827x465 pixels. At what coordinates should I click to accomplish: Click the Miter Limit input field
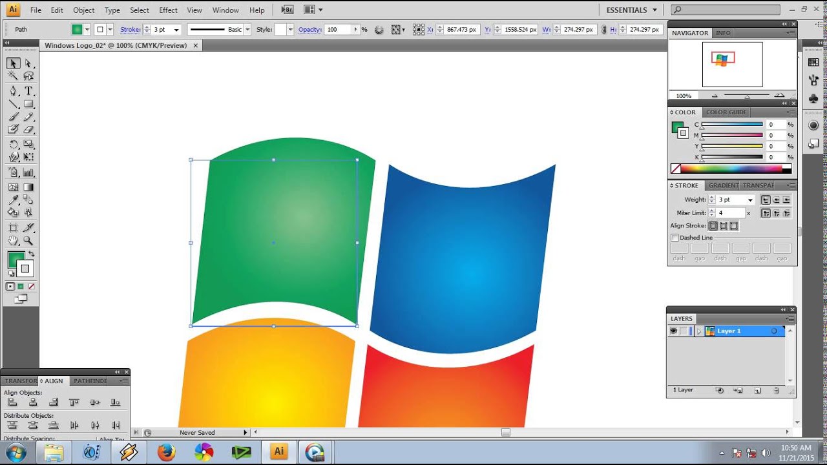pos(730,213)
